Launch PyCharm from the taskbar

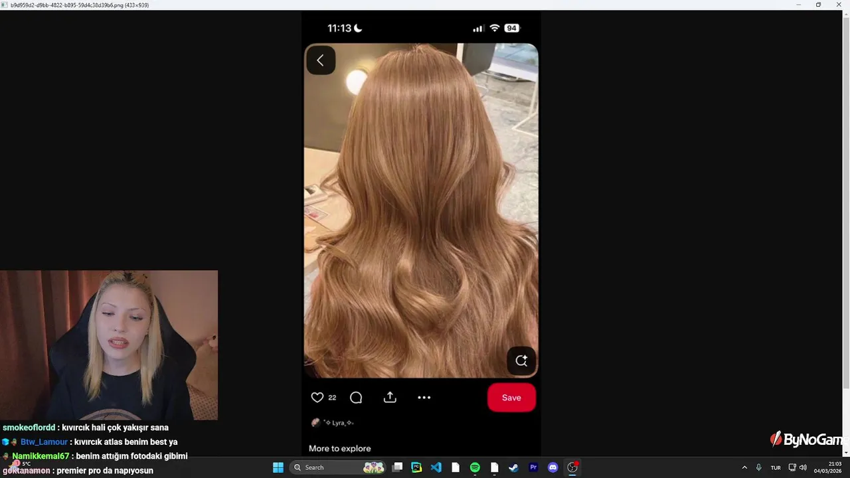tap(416, 467)
